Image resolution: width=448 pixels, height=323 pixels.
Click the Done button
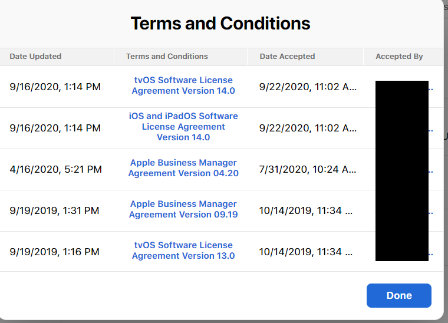coord(398,295)
